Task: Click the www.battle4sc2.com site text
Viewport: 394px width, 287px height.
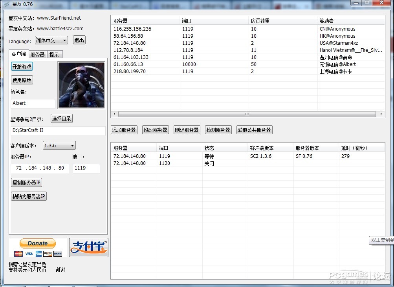Action: pyautogui.click(x=60, y=29)
